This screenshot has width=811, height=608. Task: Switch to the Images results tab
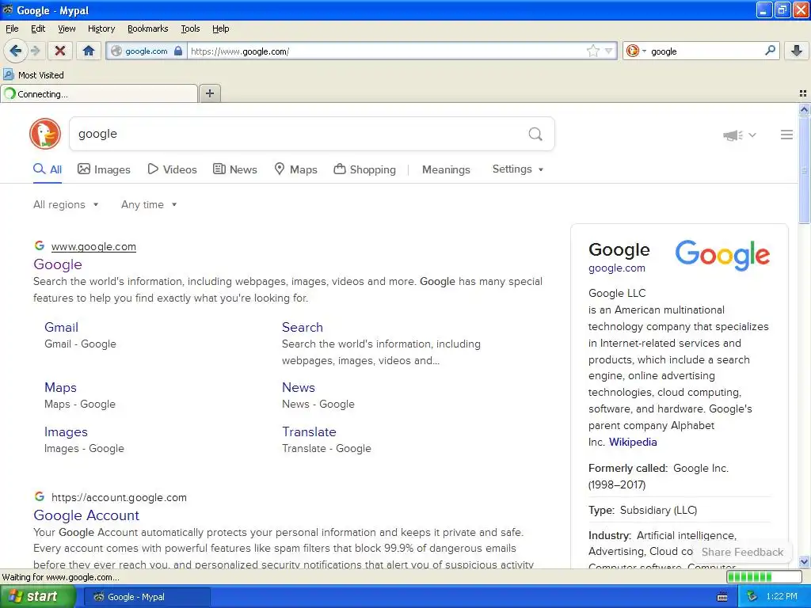[104, 169]
